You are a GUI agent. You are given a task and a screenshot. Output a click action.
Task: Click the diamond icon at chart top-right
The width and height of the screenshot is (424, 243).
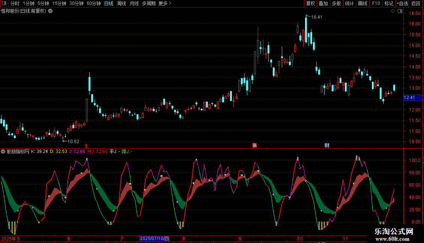(x=393, y=11)
